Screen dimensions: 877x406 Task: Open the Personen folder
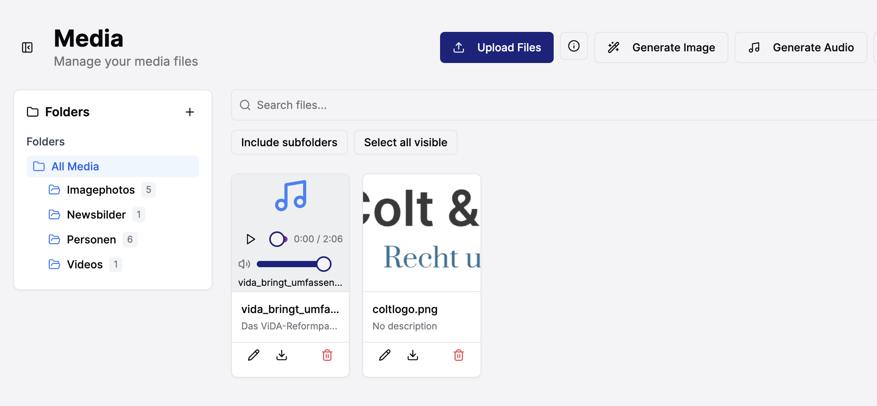click(91, 240)
